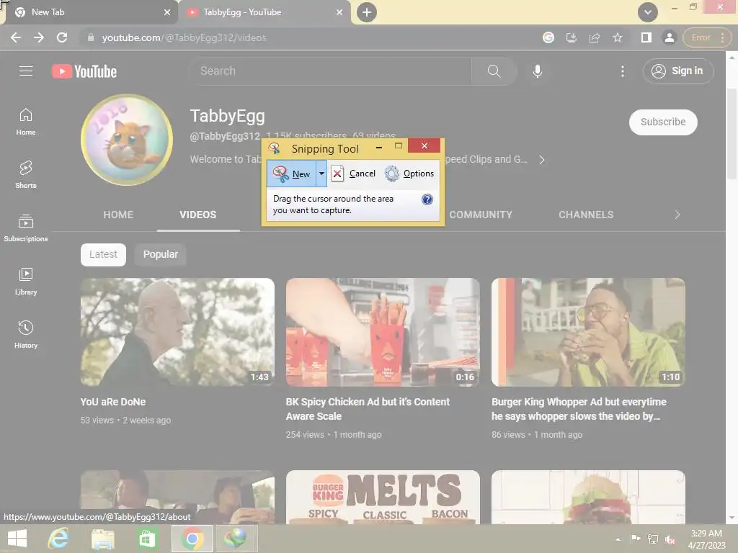The width and height of the screenshot is (738, 553).
Task: Click the muted volume tray icon
Action: [x=670, y=539]
